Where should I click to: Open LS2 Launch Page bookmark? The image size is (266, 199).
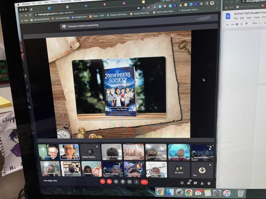click(61, 18)
